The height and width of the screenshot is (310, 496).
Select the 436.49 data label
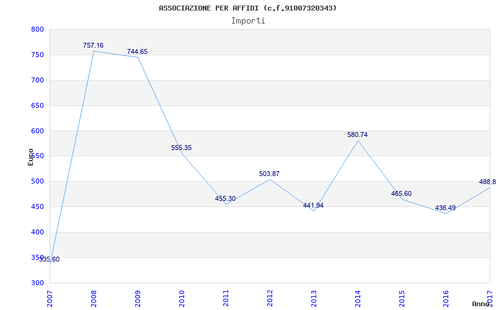point(445,208)
